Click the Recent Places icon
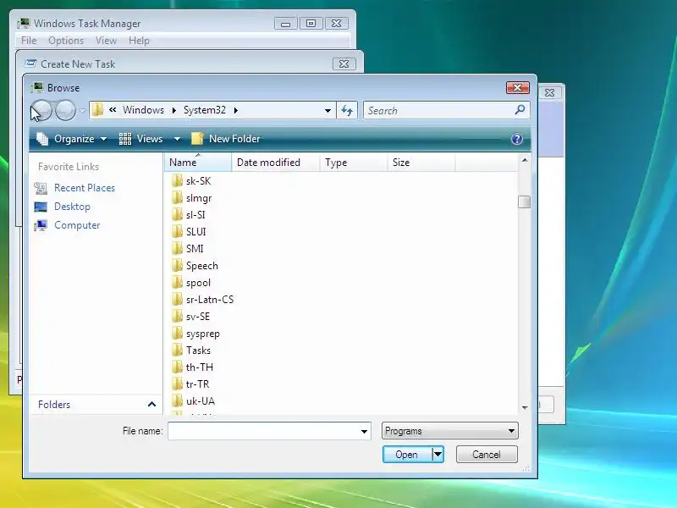 [x=41, y=188]
